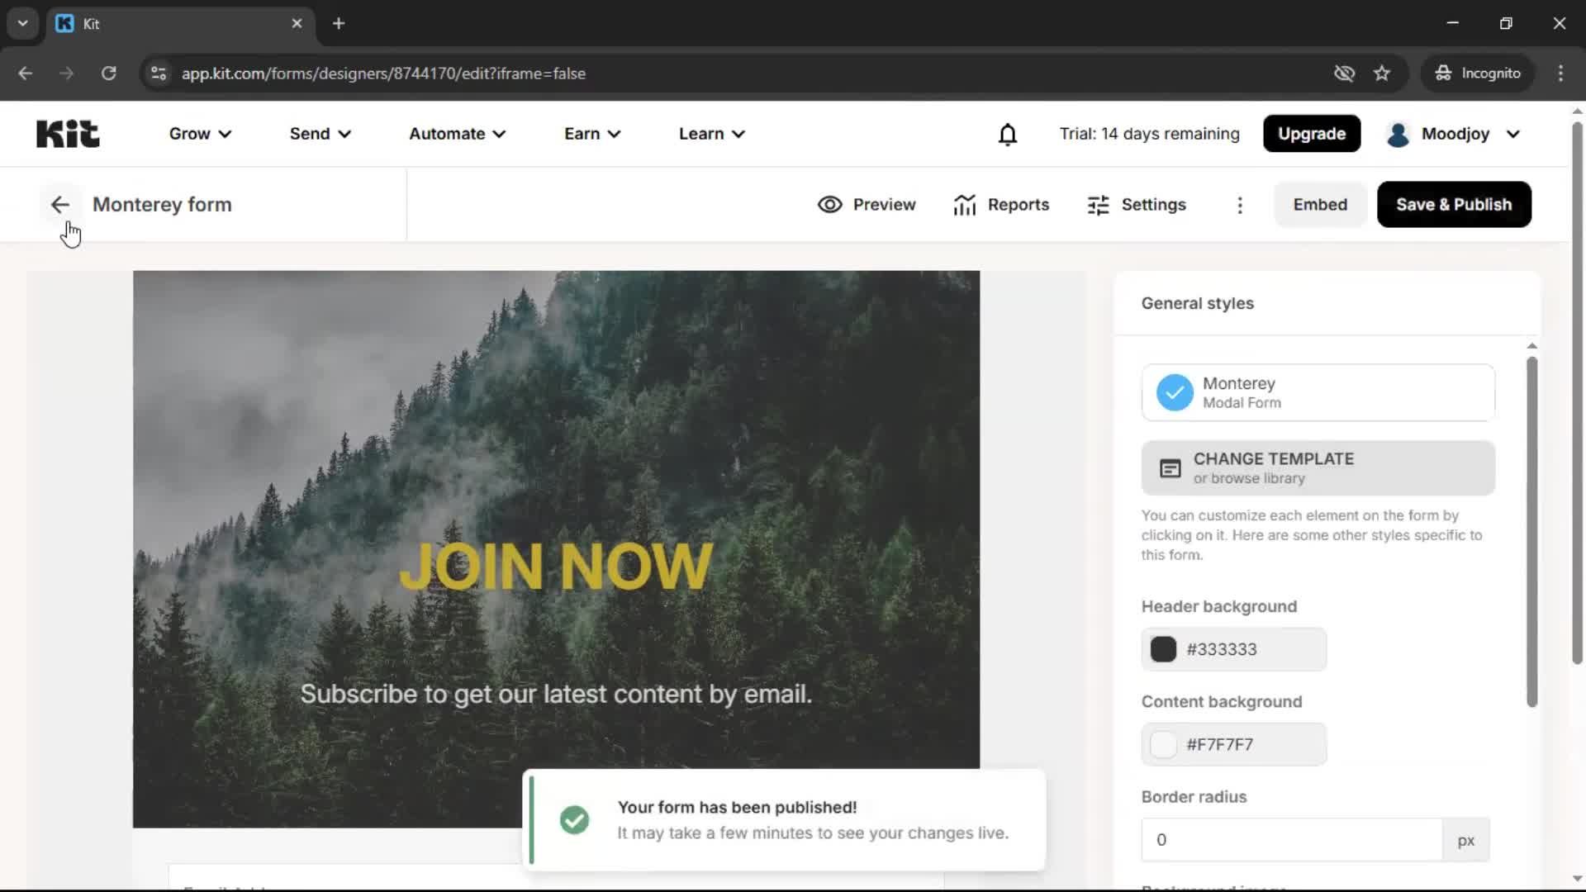Click the third-party cookies blocked indicator
Image resolution: width=1586 pixels, height=892 pixels.
1344,73
